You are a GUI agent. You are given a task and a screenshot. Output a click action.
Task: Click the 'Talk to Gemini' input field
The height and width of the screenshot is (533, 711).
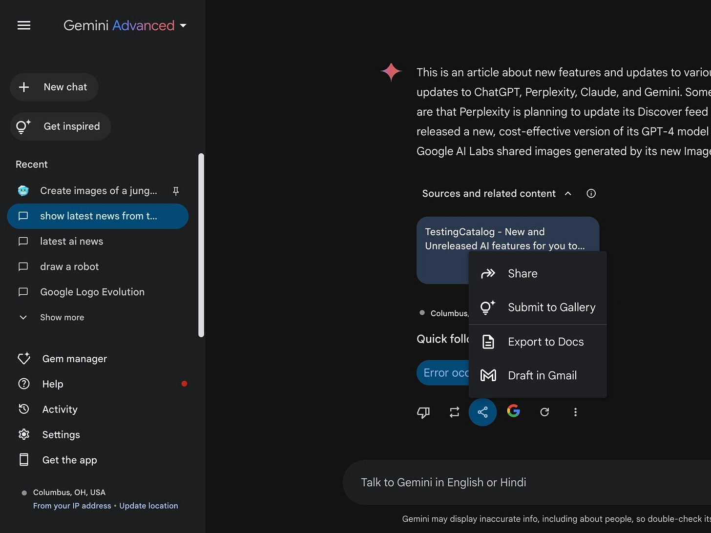(526, 483)
